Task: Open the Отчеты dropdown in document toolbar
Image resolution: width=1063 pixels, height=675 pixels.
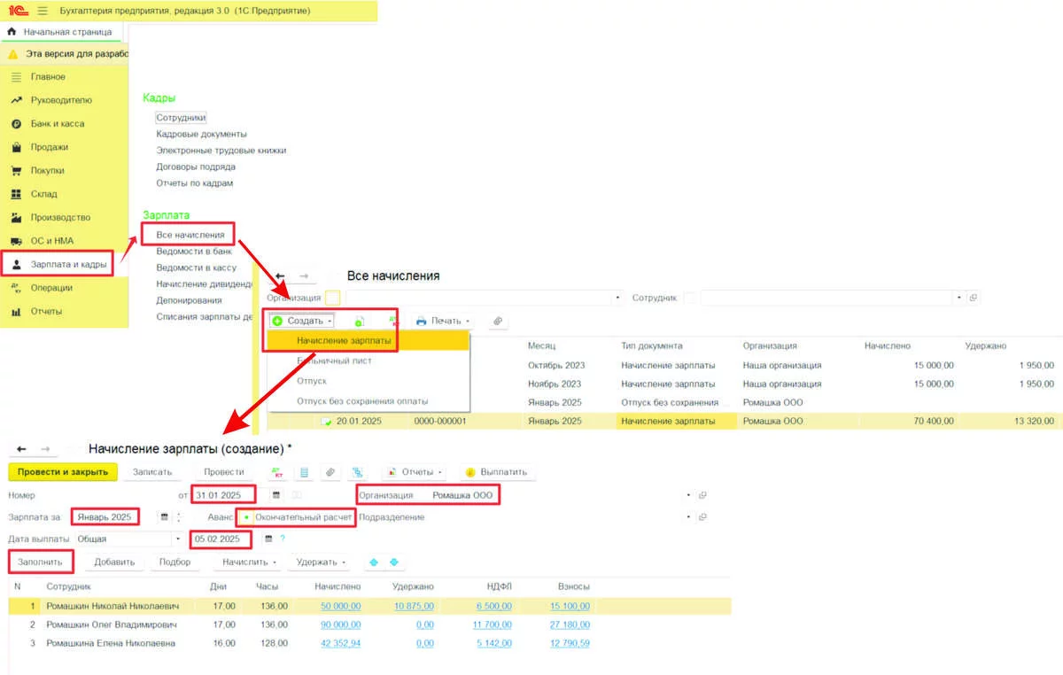Action: click(415, 472)
